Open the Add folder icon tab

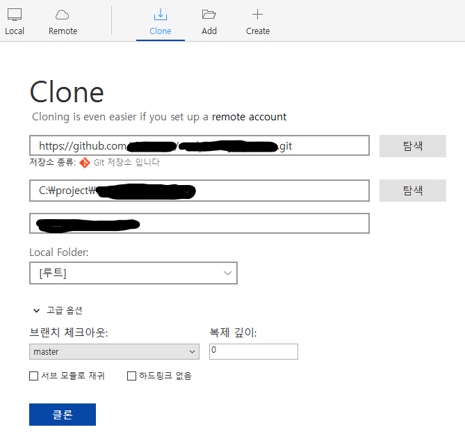pyautogui.click(x=209, y=14)
